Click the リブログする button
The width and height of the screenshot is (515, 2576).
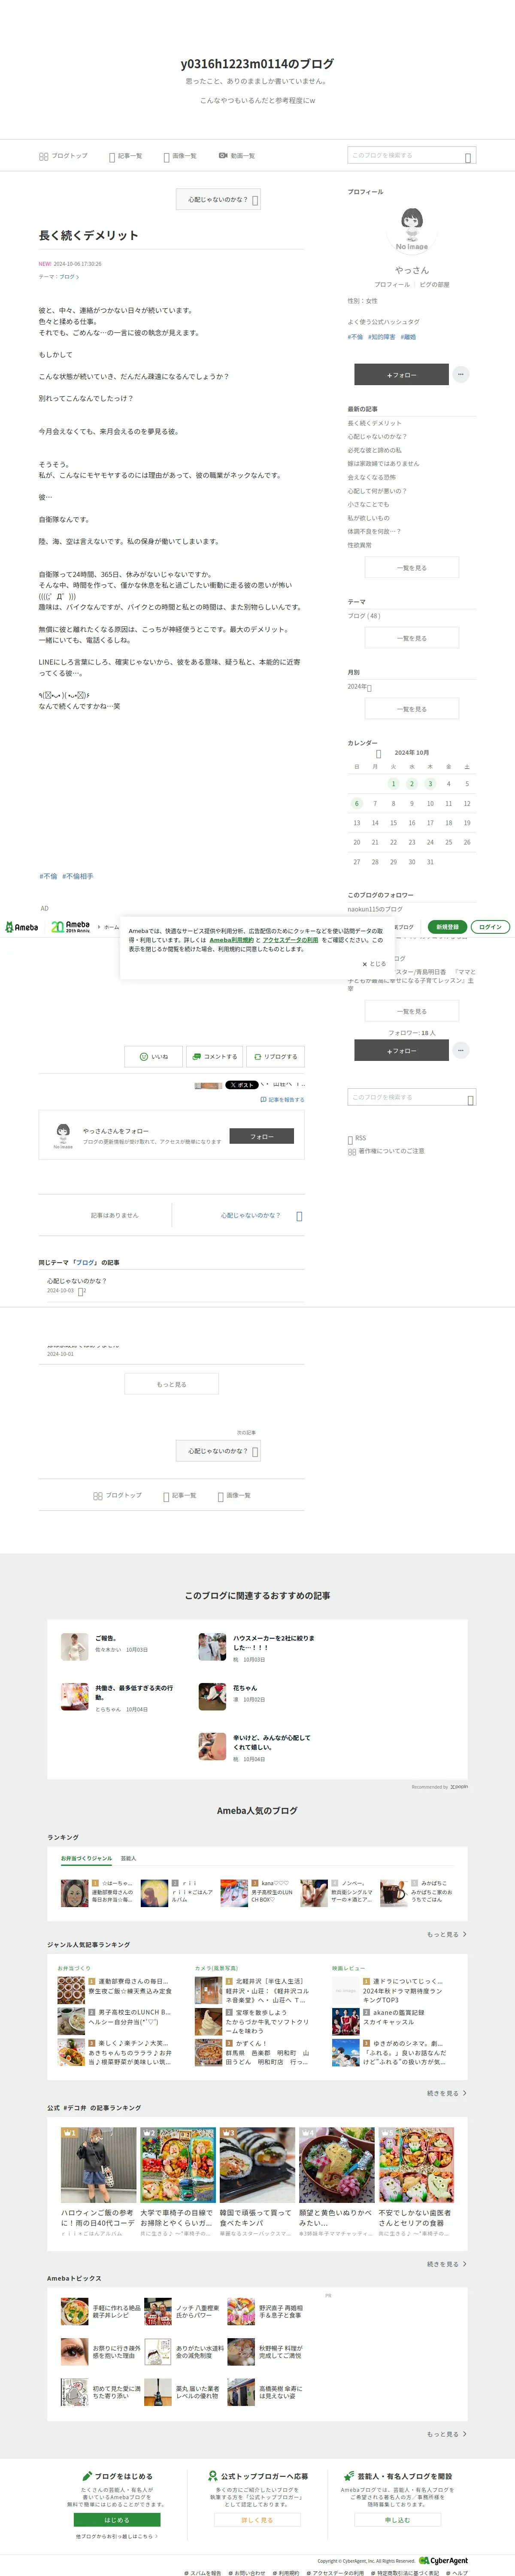pos(275,1057)
